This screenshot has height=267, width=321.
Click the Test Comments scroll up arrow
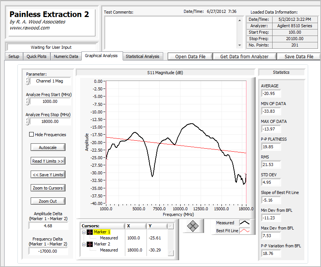click(240, 20)
